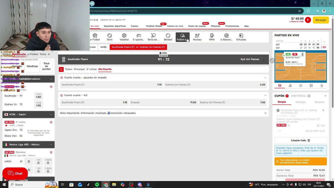The width and height of the screenshot is (334, 188).
Task: Collapse WJBL Japón league section
Action: tap(51, 114)
